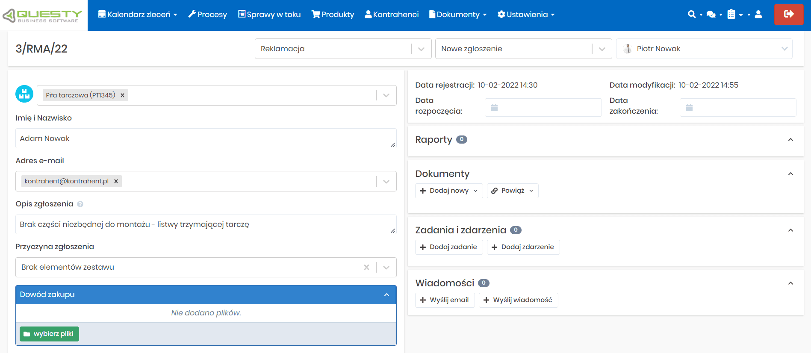Viewport: 811px width, 353px height.
Task: Expand the Przyczyna zgłoszenia dropdown arrow
Action: click(x=386, y=267)
